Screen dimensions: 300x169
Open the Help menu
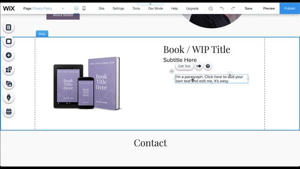(x=174, y=8)
